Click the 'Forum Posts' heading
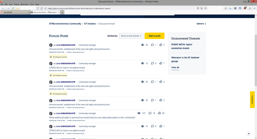 pos(58,36)
